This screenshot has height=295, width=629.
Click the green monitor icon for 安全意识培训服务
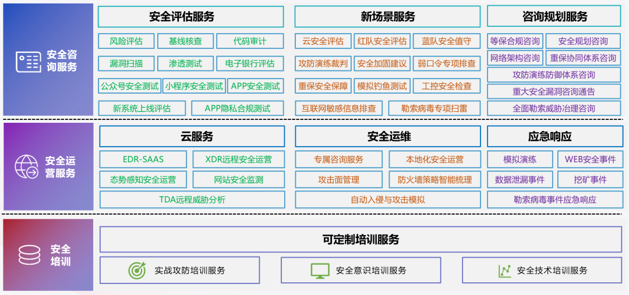[319, 270]
